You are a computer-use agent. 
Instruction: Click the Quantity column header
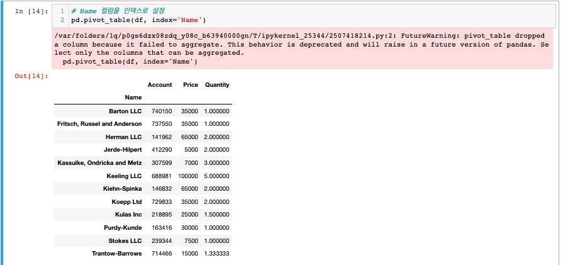pos(217,85)
